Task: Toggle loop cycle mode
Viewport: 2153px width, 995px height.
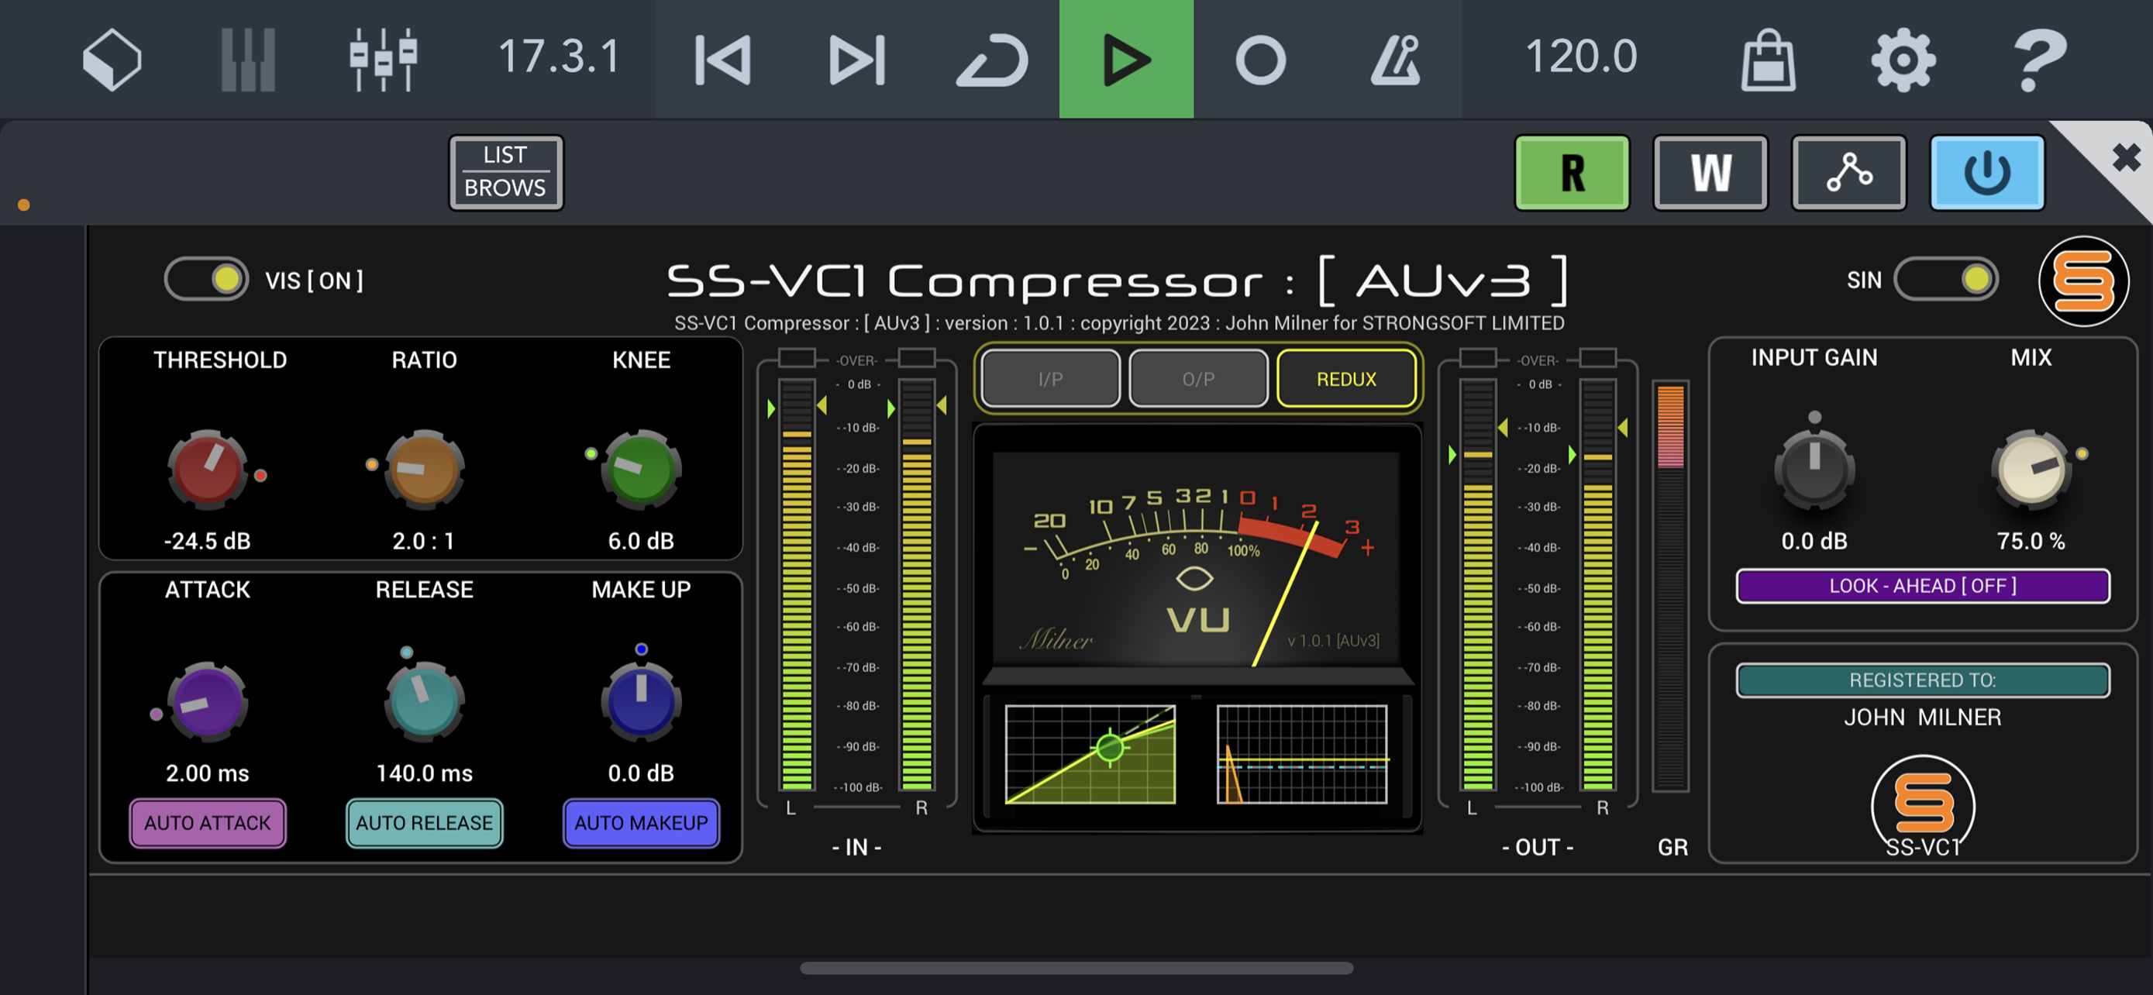Action: [992, 60]
